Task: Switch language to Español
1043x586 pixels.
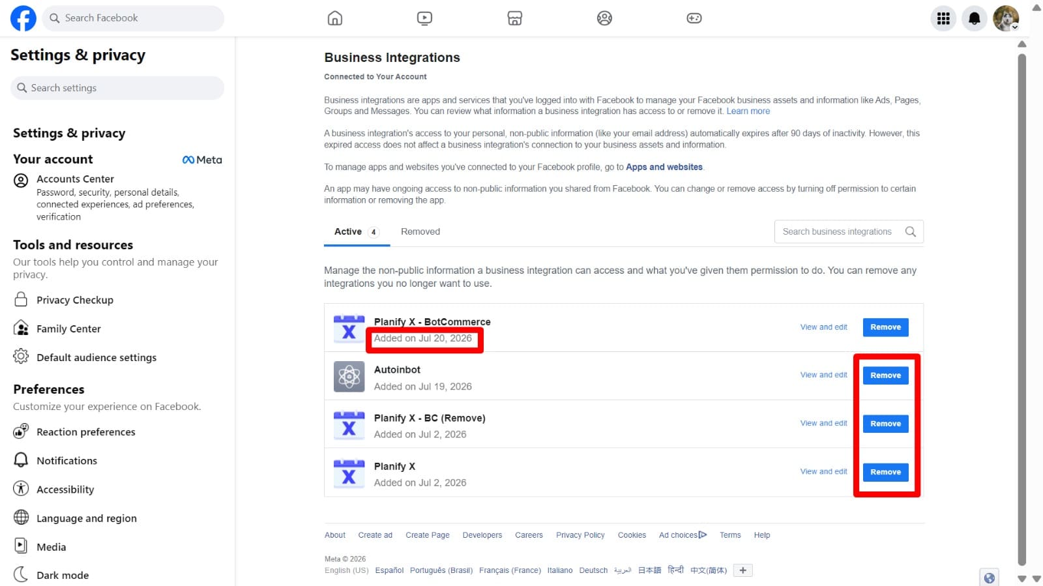Action: 389,570
